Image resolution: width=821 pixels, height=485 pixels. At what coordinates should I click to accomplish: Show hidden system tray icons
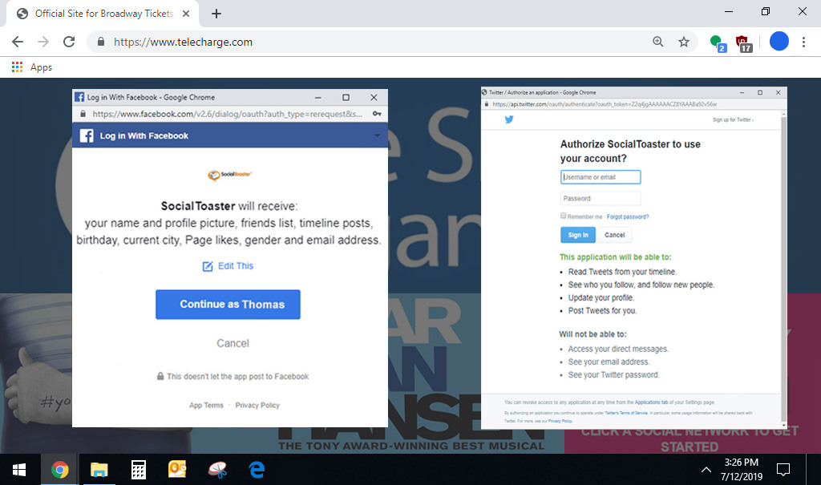point(706,470)
